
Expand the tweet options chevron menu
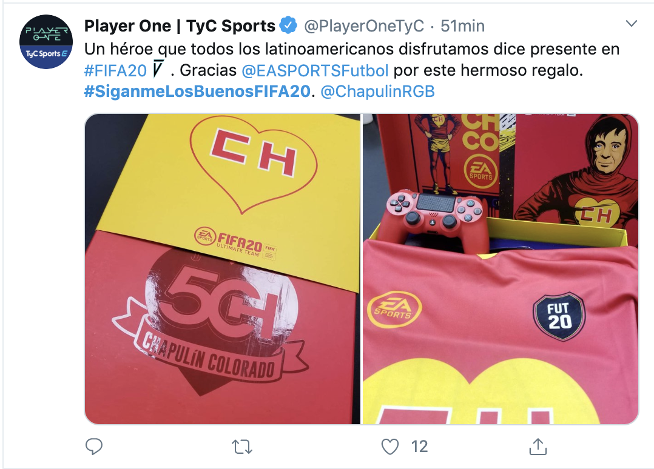click(x=632, y=24)
